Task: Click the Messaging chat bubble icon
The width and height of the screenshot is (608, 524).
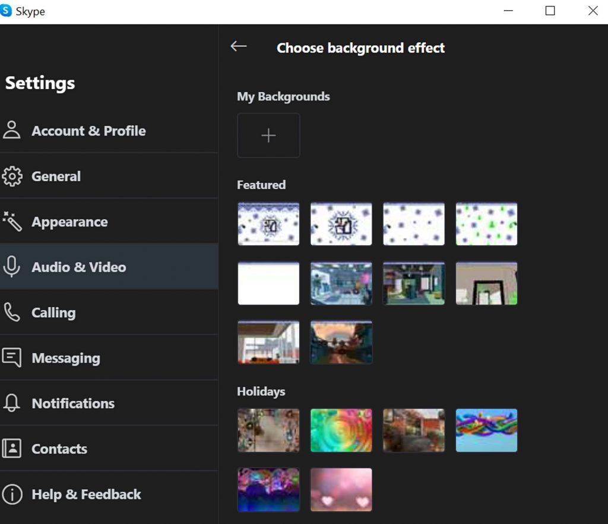Action: point(13,358)
